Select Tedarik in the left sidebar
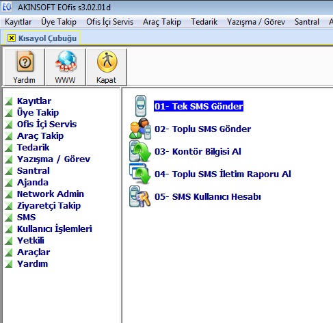The width and height of the screenshot is (333, 327). point(33,148)
